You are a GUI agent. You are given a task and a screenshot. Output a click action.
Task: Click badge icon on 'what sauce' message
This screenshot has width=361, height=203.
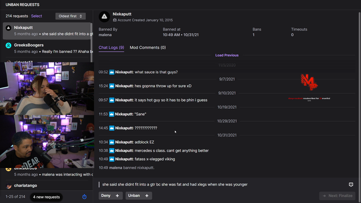112,72
